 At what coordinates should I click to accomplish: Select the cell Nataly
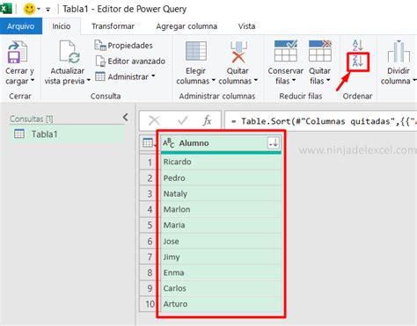(221, 193)
